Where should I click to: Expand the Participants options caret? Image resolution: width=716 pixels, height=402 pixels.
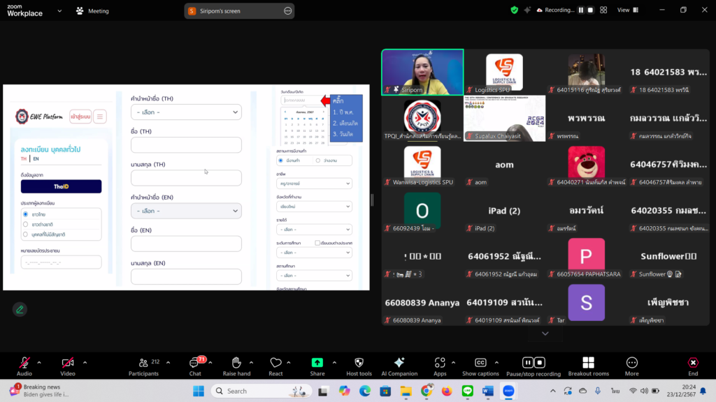tap(168, 363)
